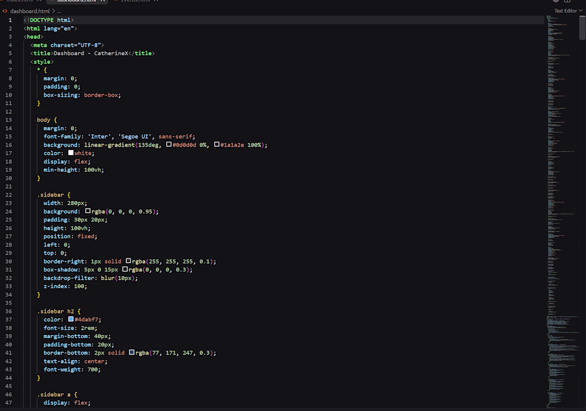
Task: Open the Text Editor dropdown
Action: (x=568, y=11)
